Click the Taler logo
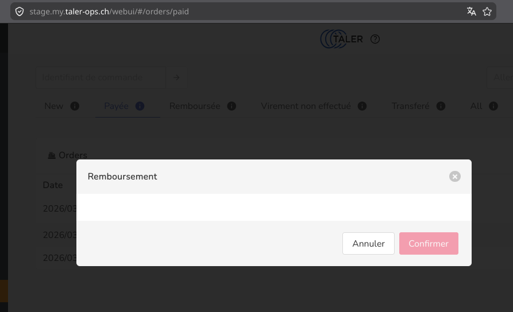The image size is (513, 312). pyautogui.click(x=342, y=39)
